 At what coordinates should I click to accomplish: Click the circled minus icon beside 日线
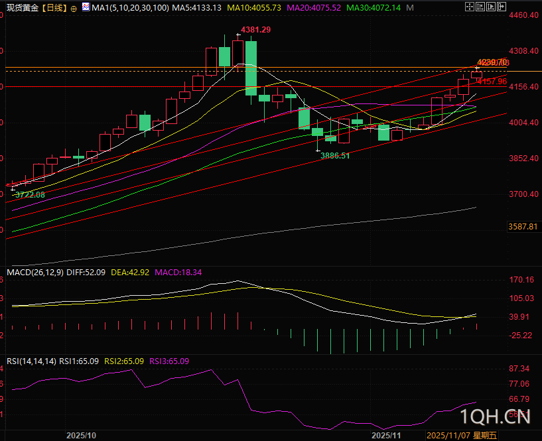(x=73, y=8)
